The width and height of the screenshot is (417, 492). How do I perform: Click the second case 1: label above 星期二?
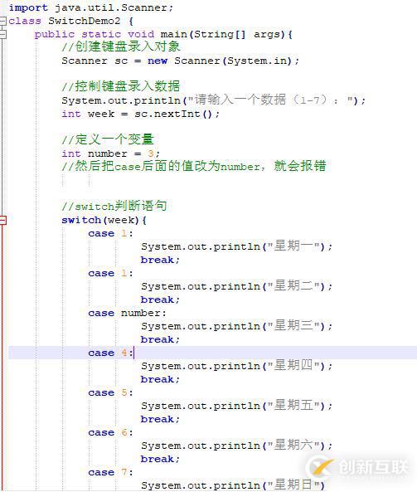[111, 273]
